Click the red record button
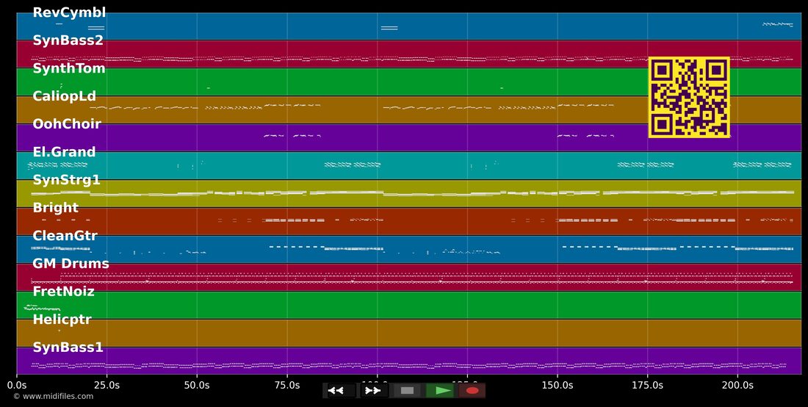Image resolution: width=808 pixels, height=407 pixels. [x=472, y=391]
